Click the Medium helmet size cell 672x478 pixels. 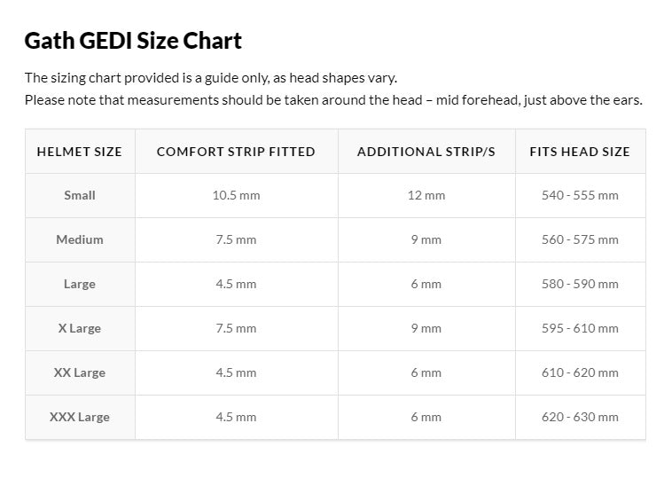coord(80,239)
